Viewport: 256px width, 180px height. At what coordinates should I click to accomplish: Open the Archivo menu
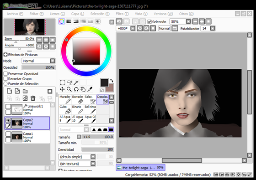[x=15, y=14]
